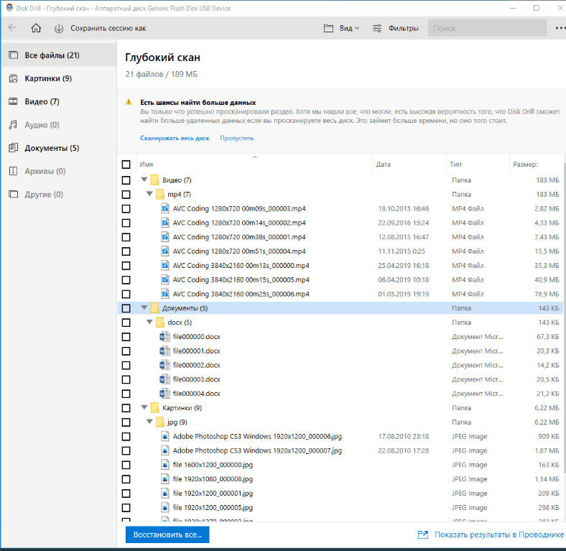This screenshot has width=566, height=551.
Task: Click the back arrow icon
Action: tap(12, 28)
